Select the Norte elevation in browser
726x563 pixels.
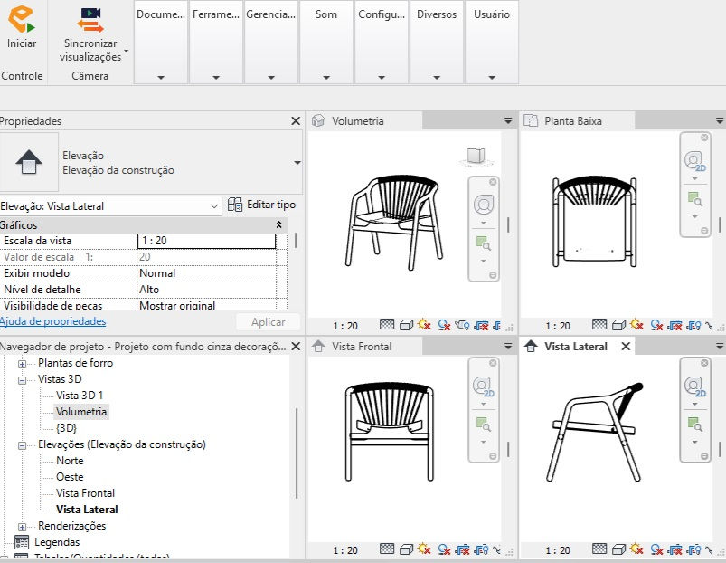(70, 461)
